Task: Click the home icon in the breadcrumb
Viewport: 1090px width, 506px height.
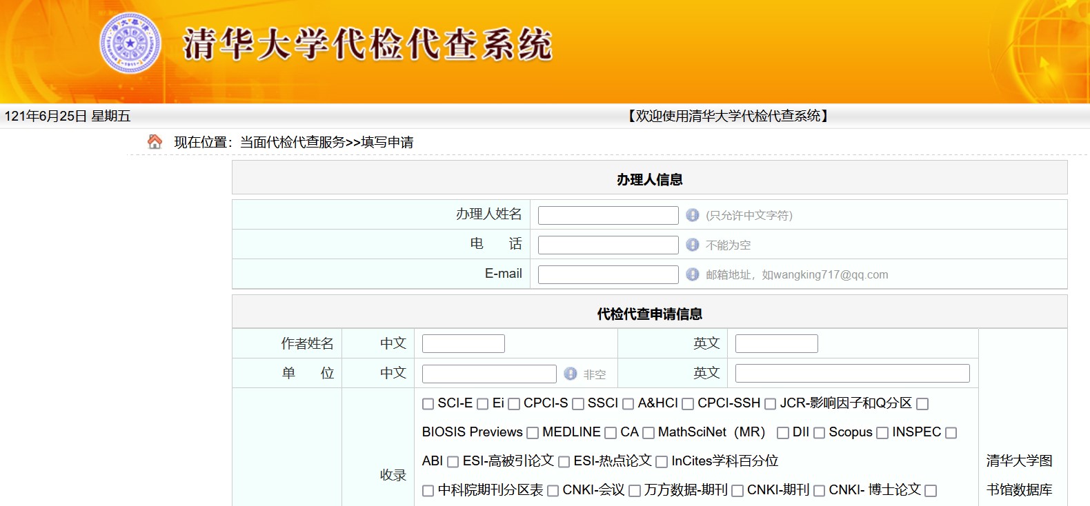Action: pyautogui.click(x=155, y=142)
